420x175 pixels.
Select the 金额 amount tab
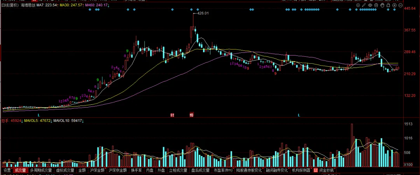(x=82, y=170)
